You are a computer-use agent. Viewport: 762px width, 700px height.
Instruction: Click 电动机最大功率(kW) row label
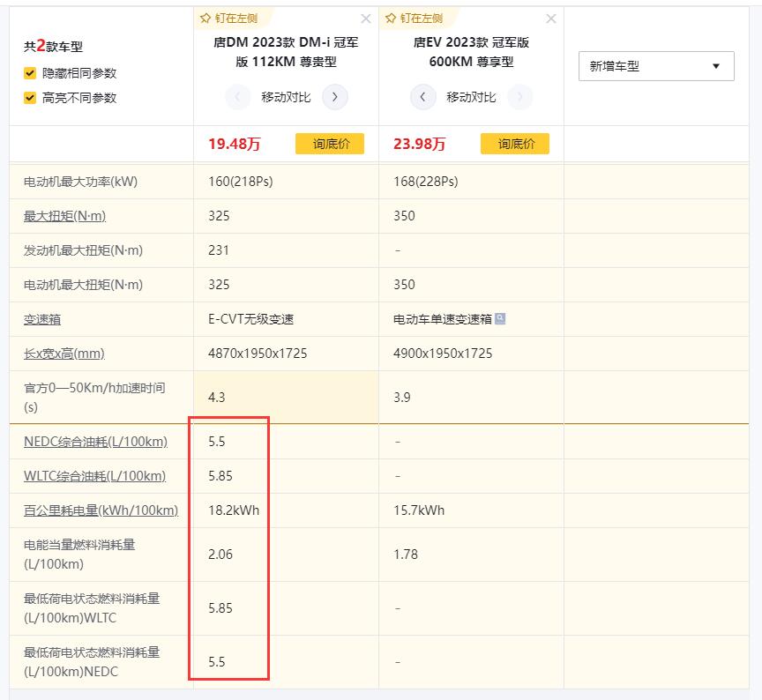pyautogui.click(x=80, y=182)
